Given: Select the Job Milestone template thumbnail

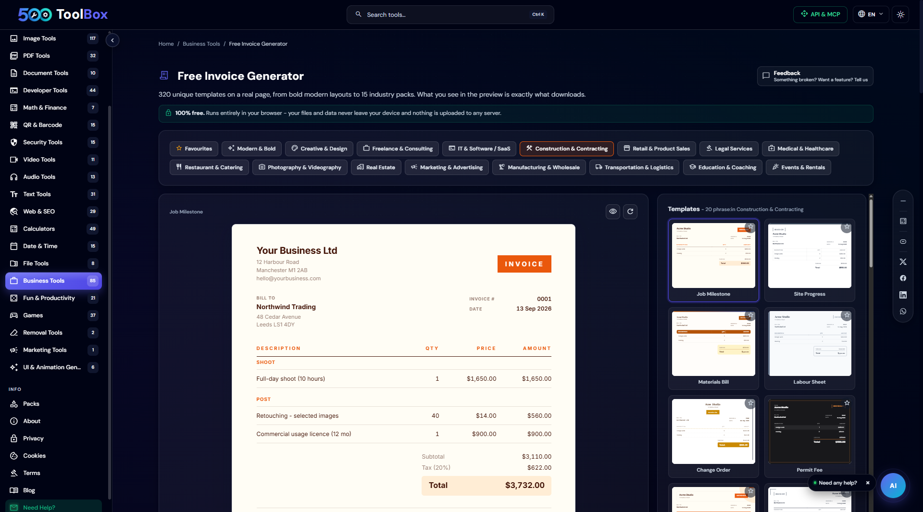Looking at the screenshot, I should tap(713, 261).
